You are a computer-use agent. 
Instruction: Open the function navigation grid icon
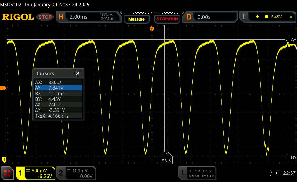coord(8,173)
